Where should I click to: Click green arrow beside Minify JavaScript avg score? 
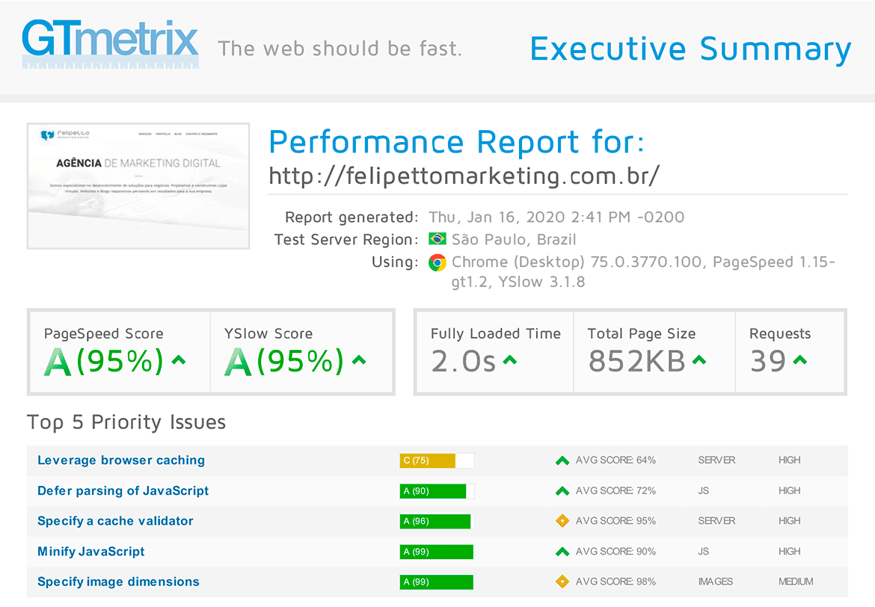click(562, 551)
